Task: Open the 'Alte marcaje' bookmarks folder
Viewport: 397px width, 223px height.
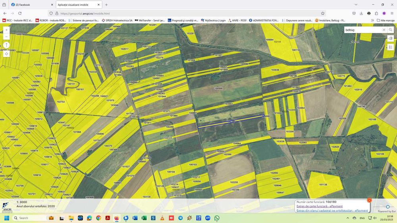Action: (385, 20)
